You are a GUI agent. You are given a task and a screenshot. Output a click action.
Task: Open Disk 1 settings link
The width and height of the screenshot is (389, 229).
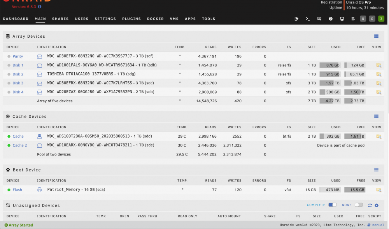coord(18,65)
